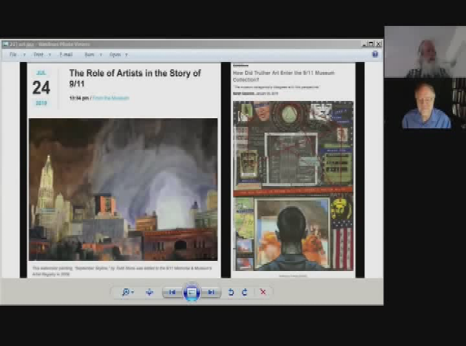Click the 'How Did Truther Art' headline
Viewport: 466px width, 346px height.
coord(283,76)
